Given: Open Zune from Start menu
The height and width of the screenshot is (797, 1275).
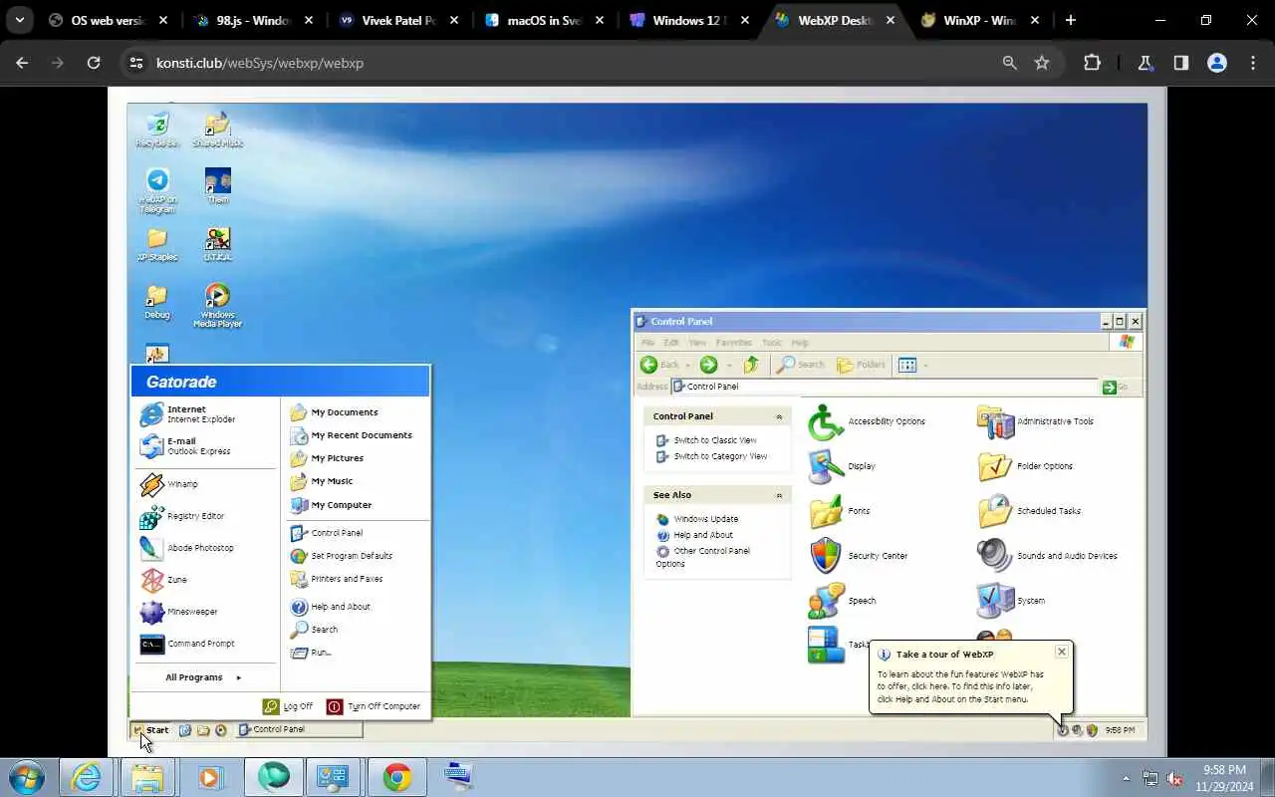Looking at the screenshot, I should [x=163, y=580].
